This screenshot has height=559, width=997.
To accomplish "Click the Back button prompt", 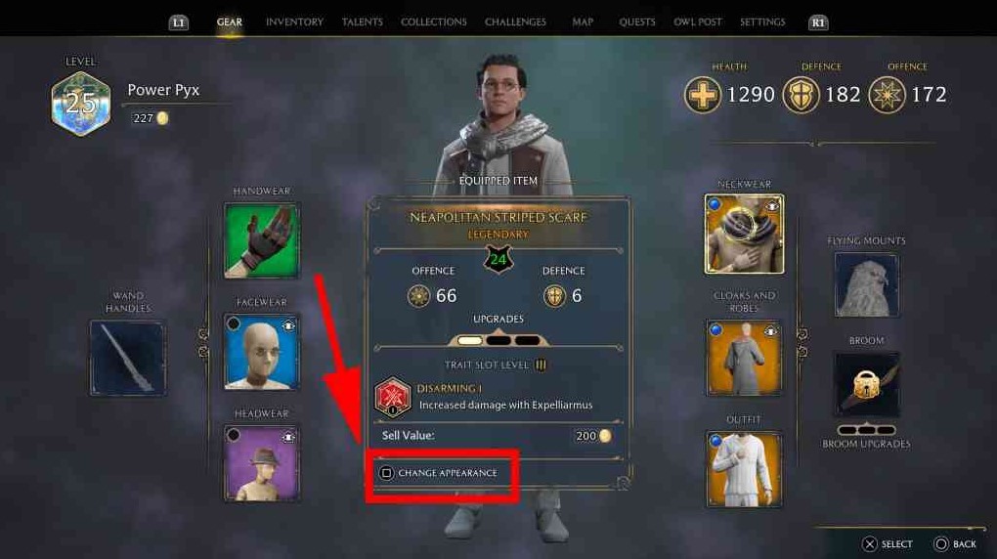I will click(955, 543).
